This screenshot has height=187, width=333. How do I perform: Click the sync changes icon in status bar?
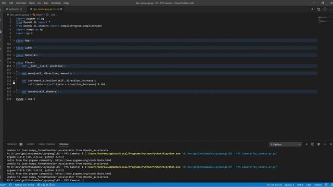click(10, 185)
